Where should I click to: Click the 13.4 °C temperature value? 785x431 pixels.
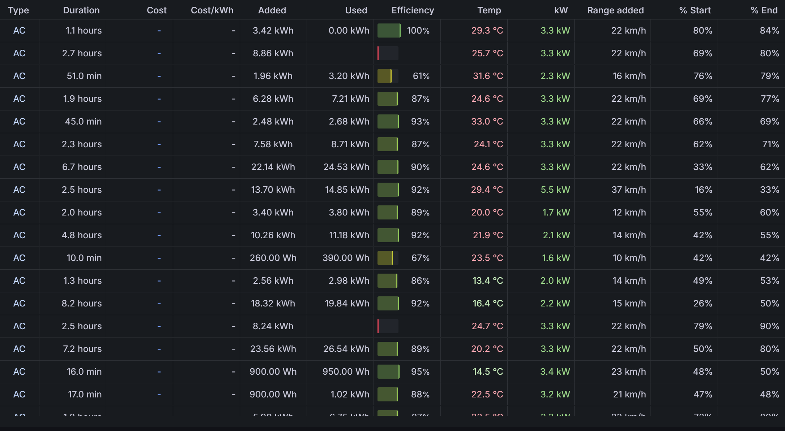coord(487,281)
